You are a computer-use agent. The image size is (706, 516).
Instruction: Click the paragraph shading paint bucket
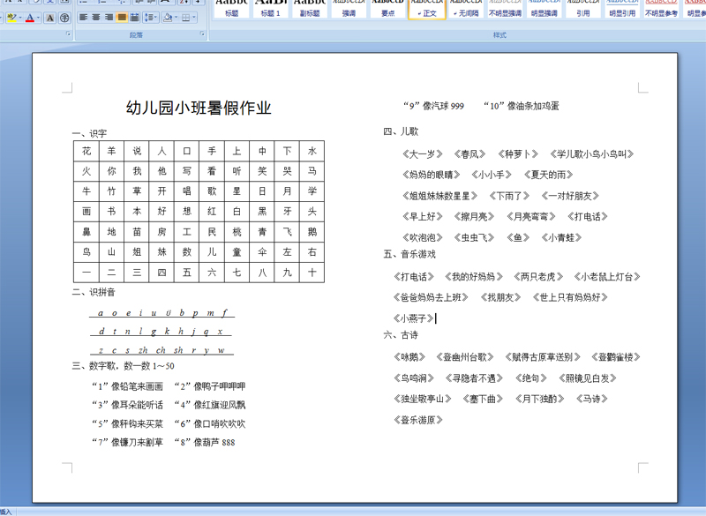168,18
